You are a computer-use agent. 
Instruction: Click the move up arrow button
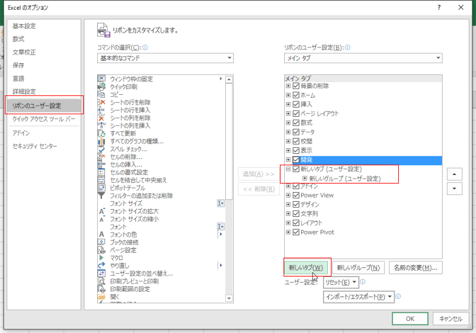click(454, 174)
